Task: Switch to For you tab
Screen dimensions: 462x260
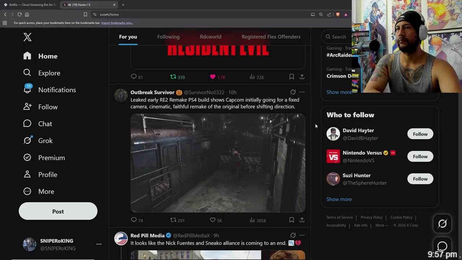Action: click(x=128, y=36)
